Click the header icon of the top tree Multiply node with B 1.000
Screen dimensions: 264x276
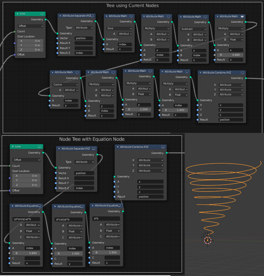150,71
